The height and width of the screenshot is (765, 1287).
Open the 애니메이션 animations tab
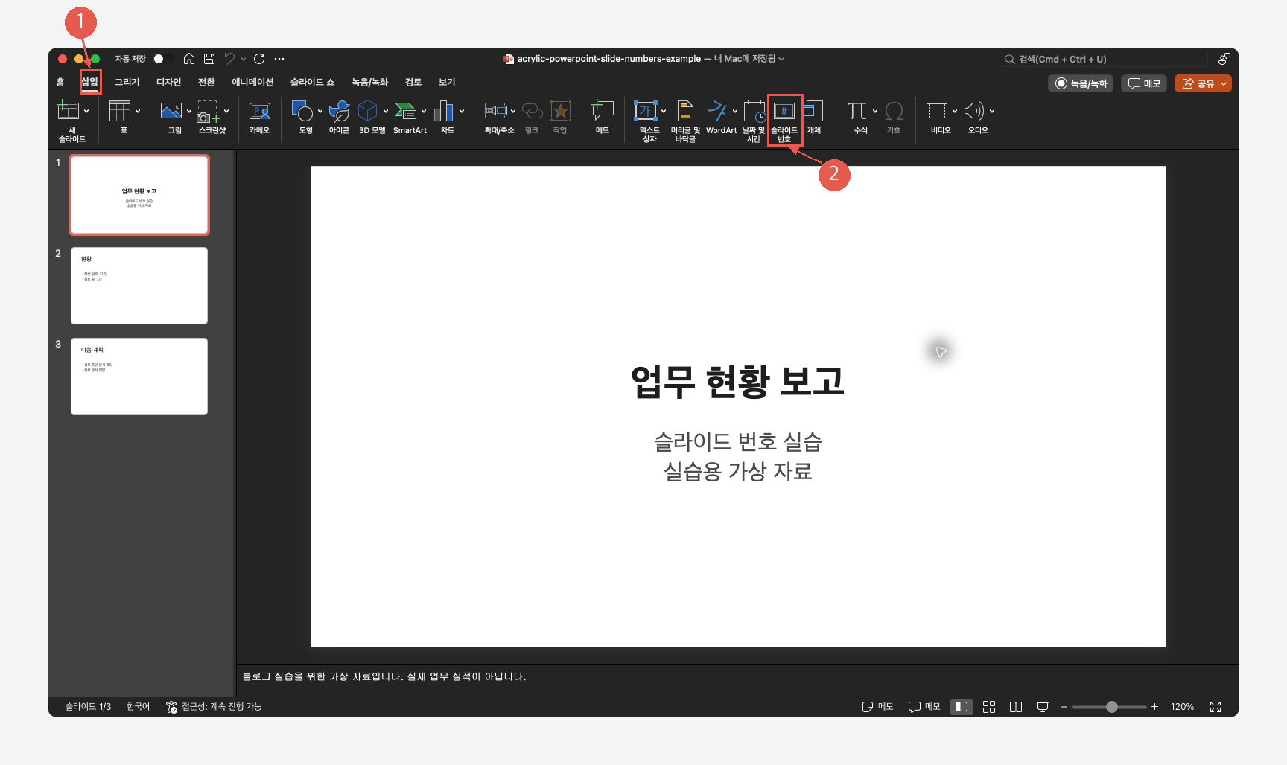point(252,82)
